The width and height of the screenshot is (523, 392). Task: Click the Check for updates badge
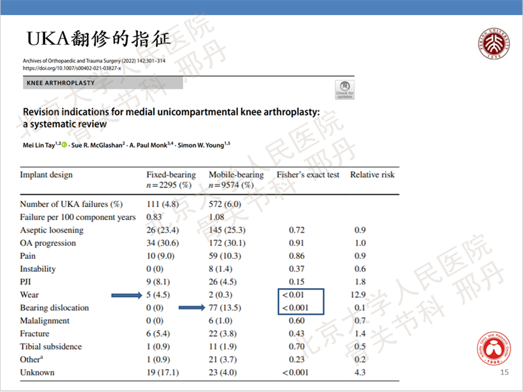345,89
